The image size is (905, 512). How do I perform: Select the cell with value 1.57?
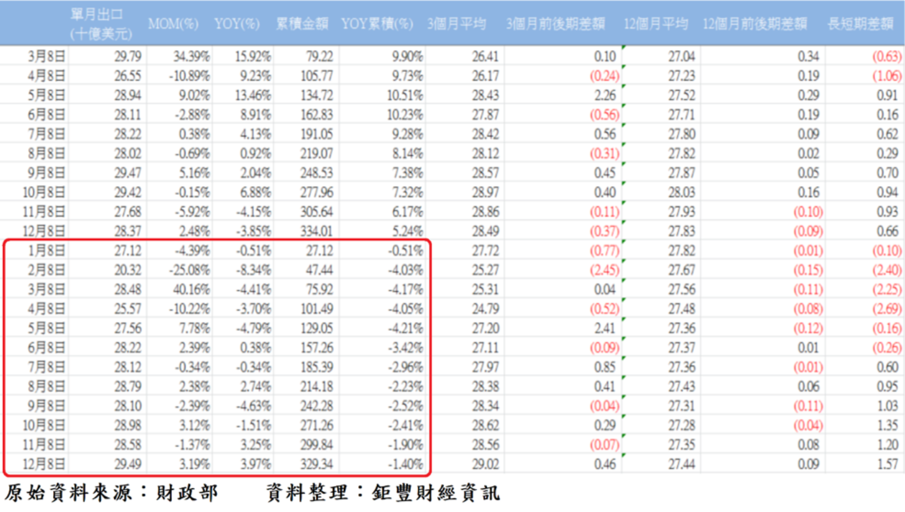887,464
